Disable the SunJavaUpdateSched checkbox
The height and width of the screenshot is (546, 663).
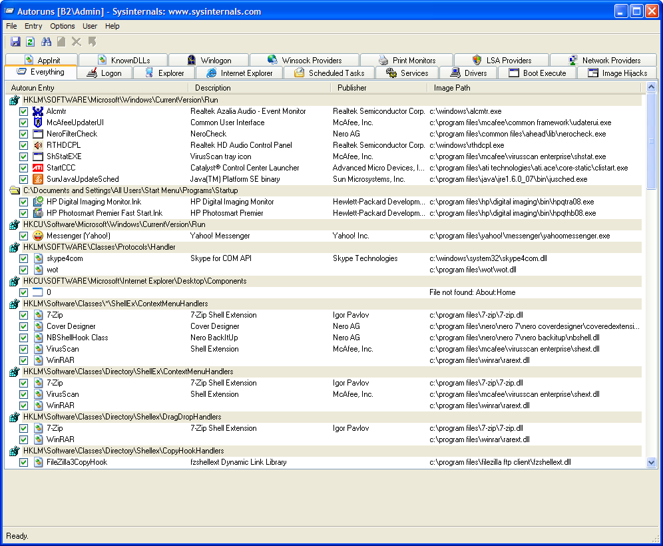click(24, 180)
